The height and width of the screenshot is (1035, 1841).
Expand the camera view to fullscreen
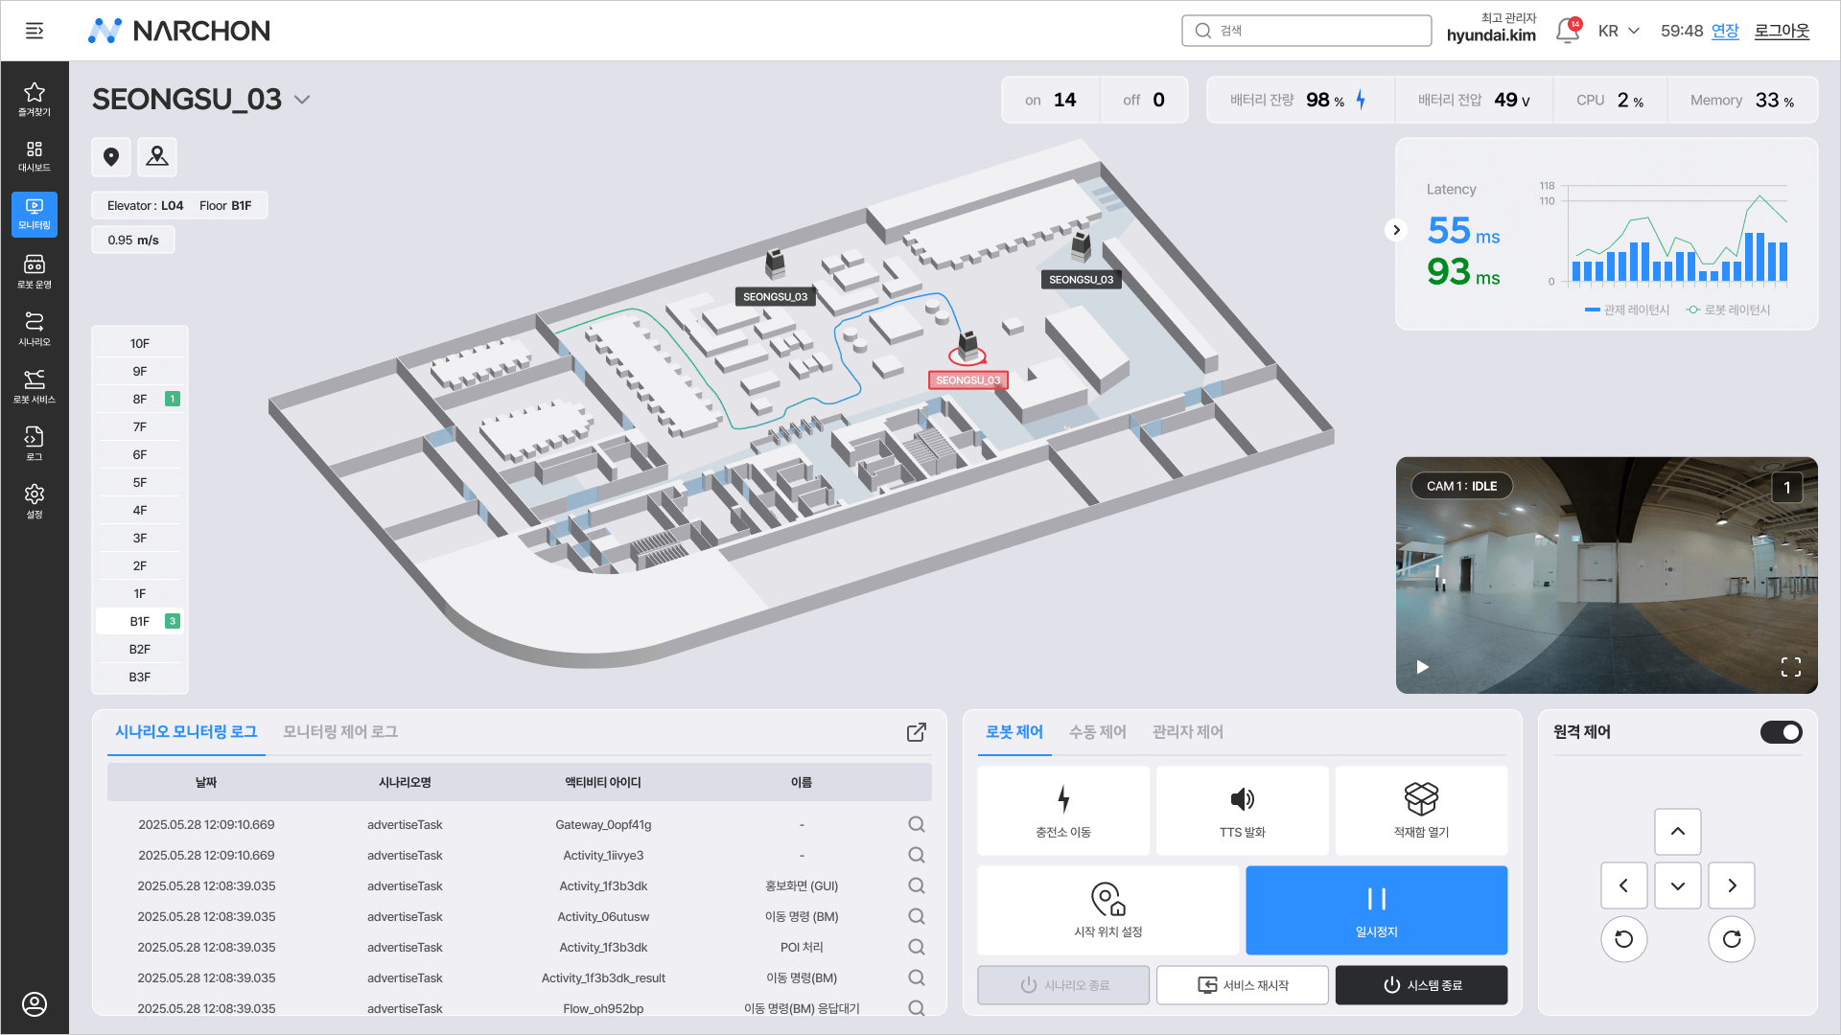click(x=1791, y=667)
